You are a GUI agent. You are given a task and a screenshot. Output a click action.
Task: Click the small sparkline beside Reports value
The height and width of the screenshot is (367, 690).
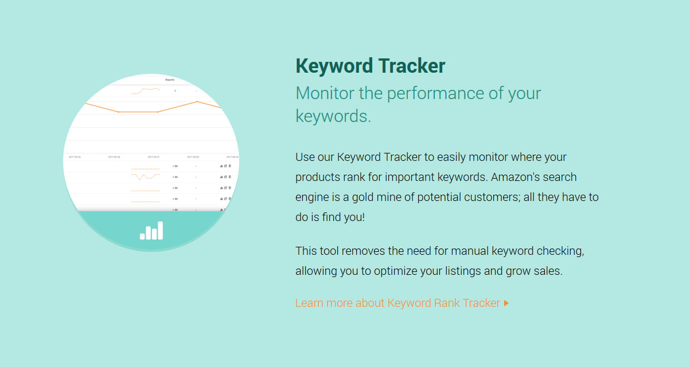145,90
